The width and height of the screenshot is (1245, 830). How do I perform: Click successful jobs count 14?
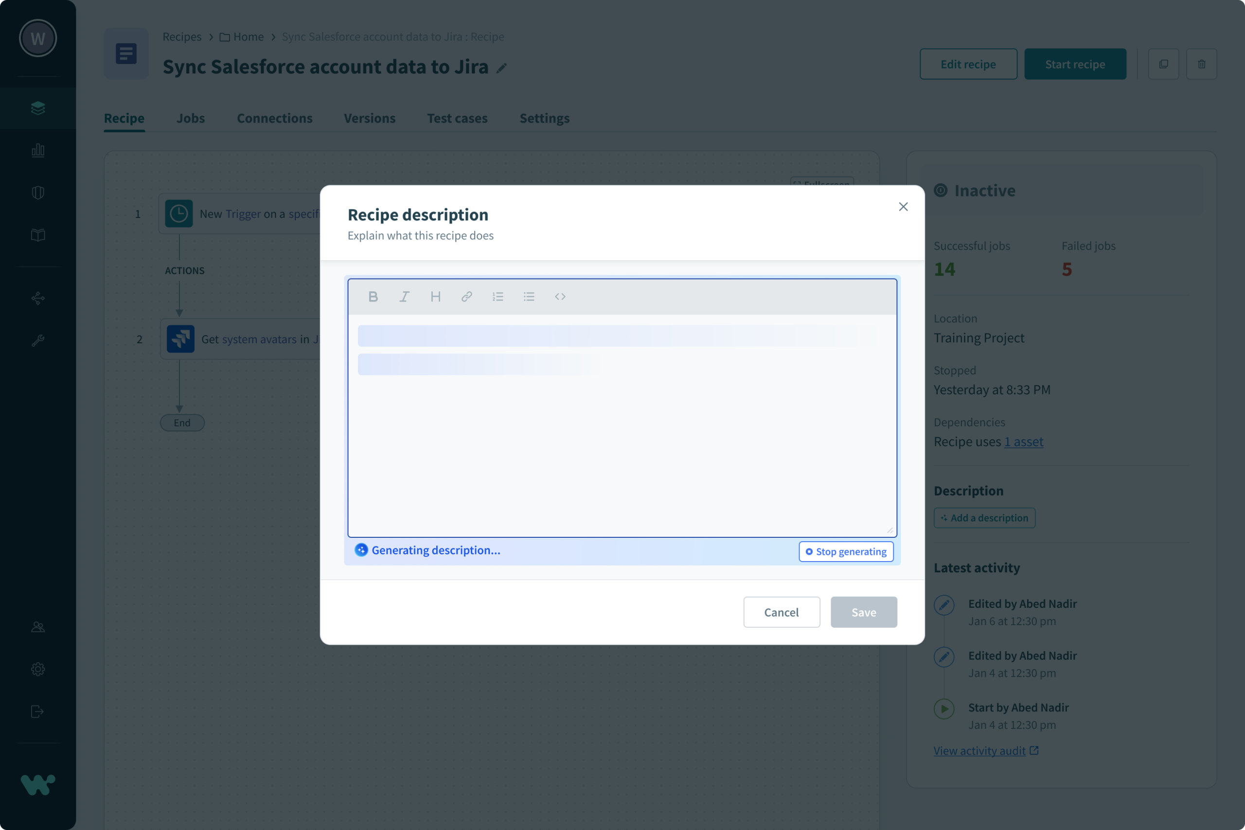point(944,269)
